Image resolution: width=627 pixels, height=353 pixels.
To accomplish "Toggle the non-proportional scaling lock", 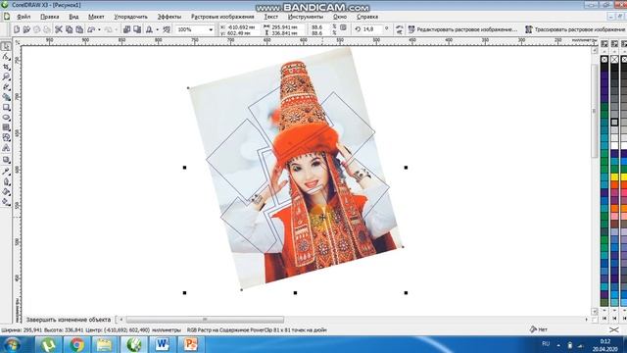I will (343, 27).
